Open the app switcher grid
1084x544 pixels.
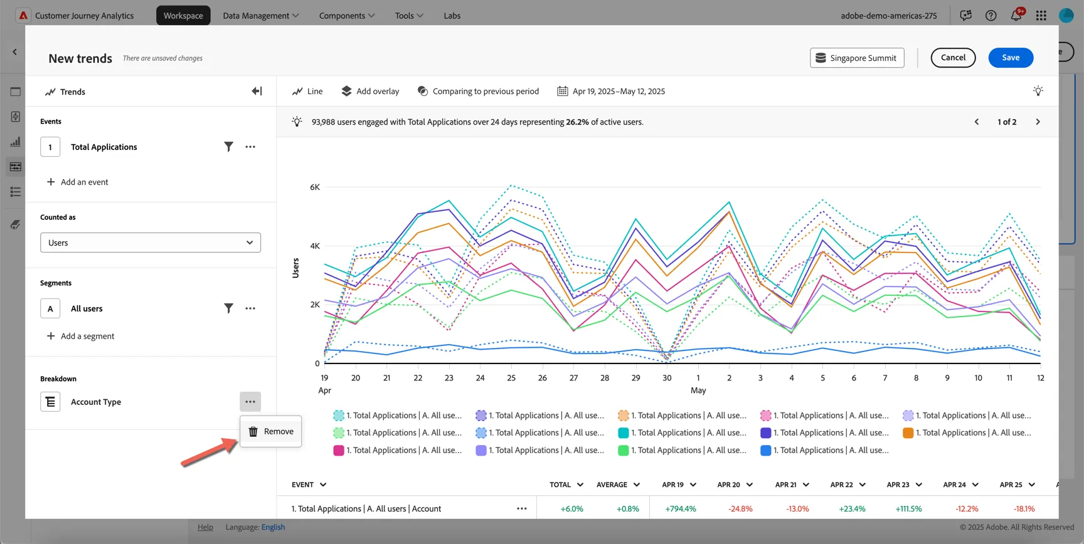[x=1041, y=15]
